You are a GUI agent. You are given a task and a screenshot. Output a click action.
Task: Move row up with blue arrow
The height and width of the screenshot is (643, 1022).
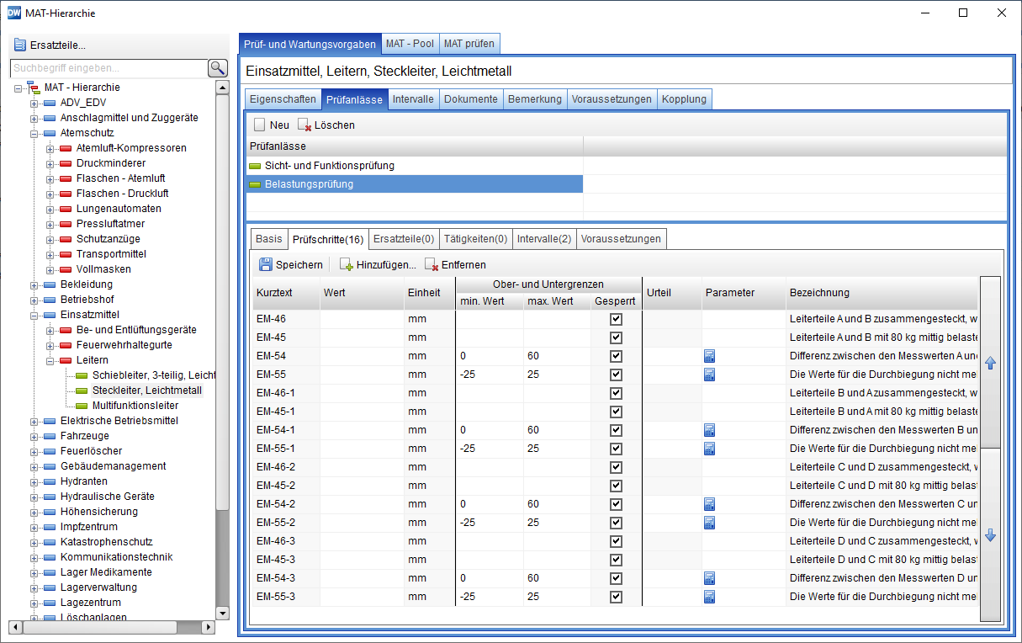(990, 364)
